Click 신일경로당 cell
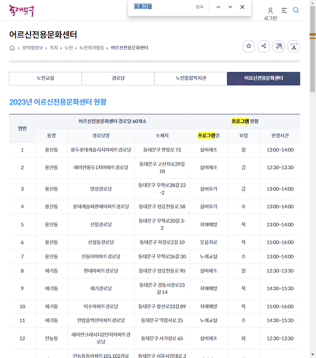 click(101, 225)
